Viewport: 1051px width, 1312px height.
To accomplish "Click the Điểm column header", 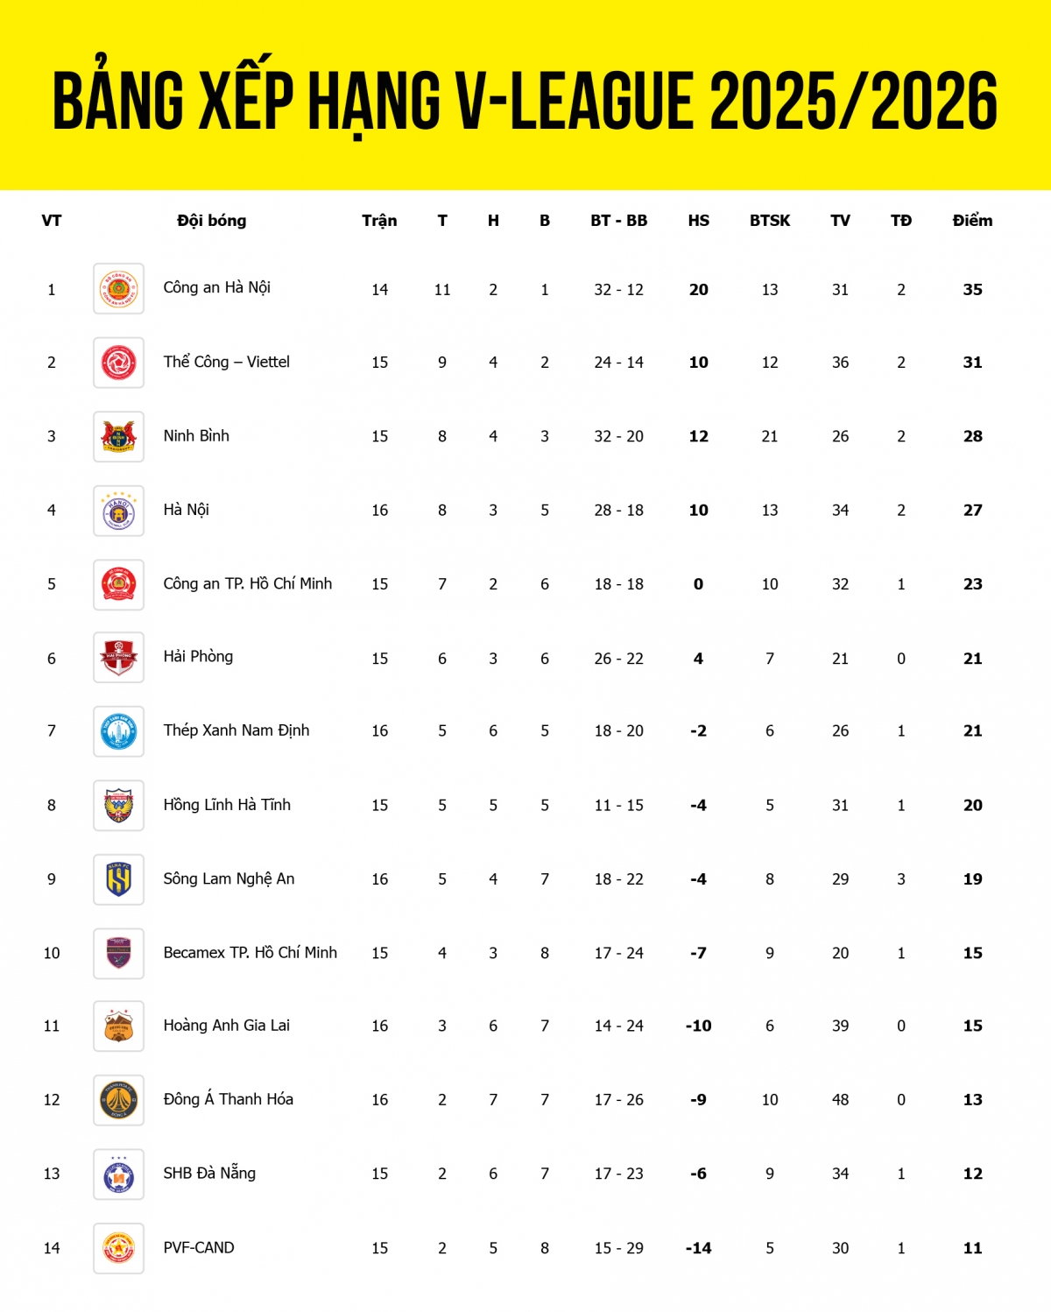I will point(972,221).
